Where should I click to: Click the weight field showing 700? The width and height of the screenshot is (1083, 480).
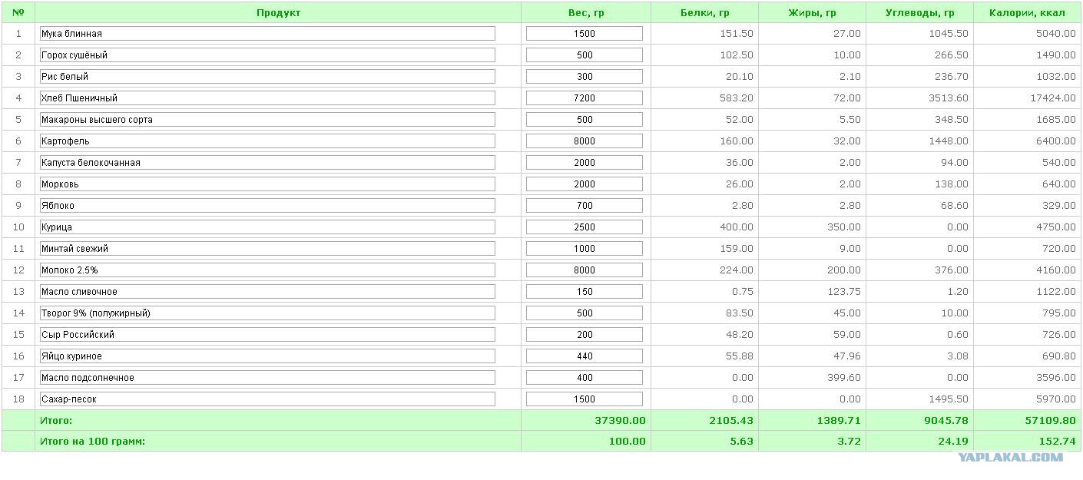pyautogui.click(x=585, y=206)
